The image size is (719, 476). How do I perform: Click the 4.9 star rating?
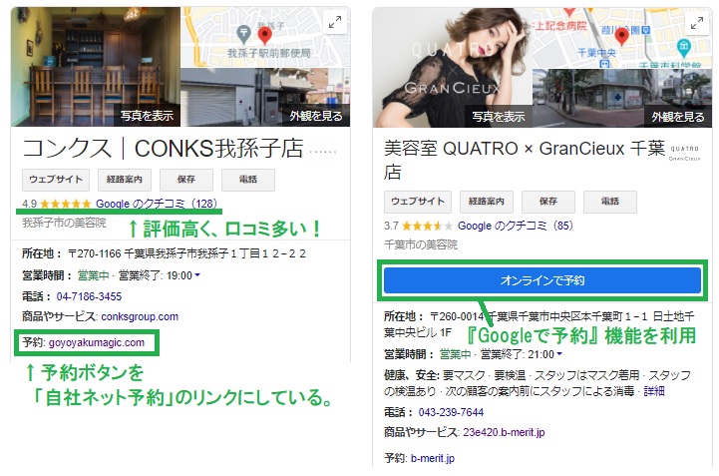[x=57, y=204]
